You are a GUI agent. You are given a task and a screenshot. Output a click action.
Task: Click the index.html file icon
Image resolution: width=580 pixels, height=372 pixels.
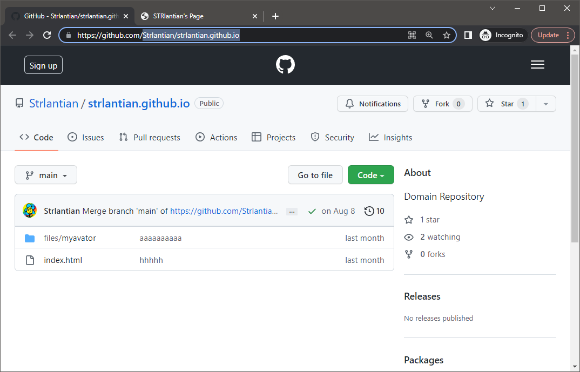click(30, 260)
